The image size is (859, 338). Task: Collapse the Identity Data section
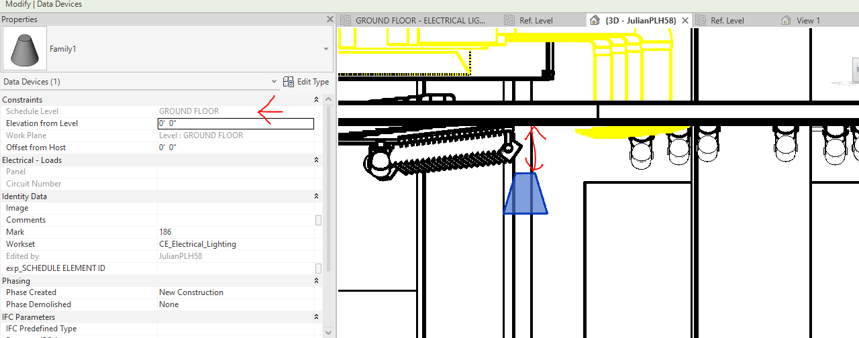click(317, 196)
